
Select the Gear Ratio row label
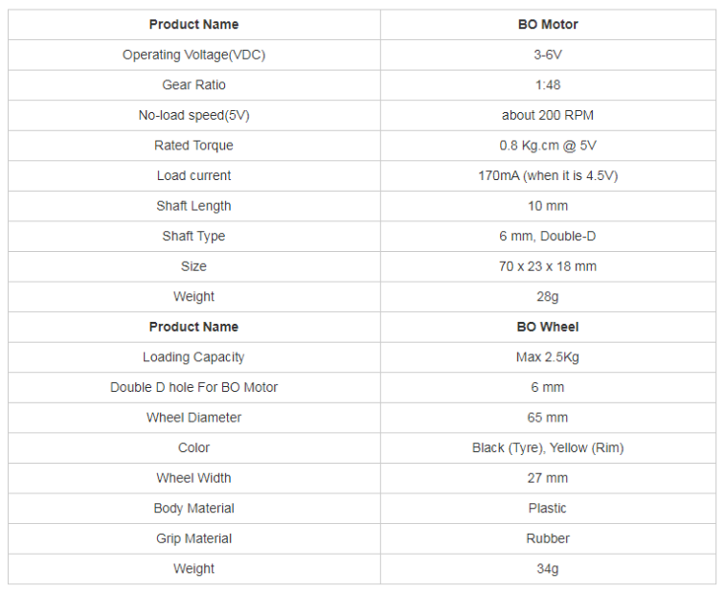click(193, 85)
